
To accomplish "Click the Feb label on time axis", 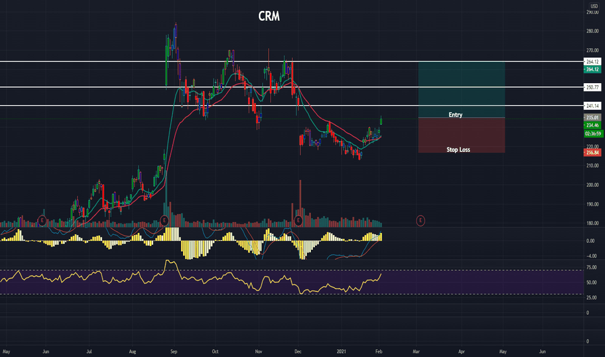I will tap(378, 352).
